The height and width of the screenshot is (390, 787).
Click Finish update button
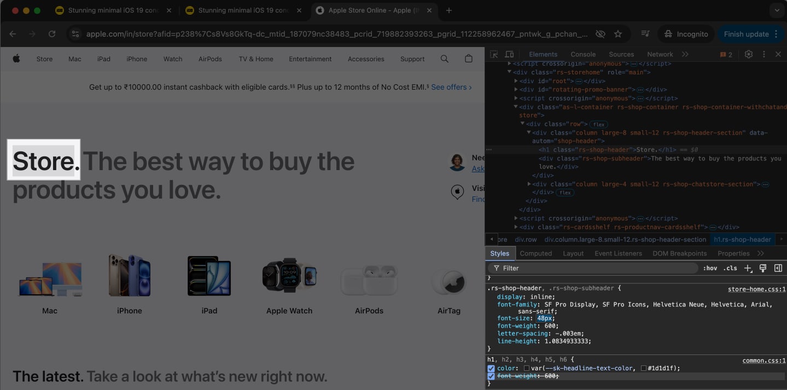(746, 34)
